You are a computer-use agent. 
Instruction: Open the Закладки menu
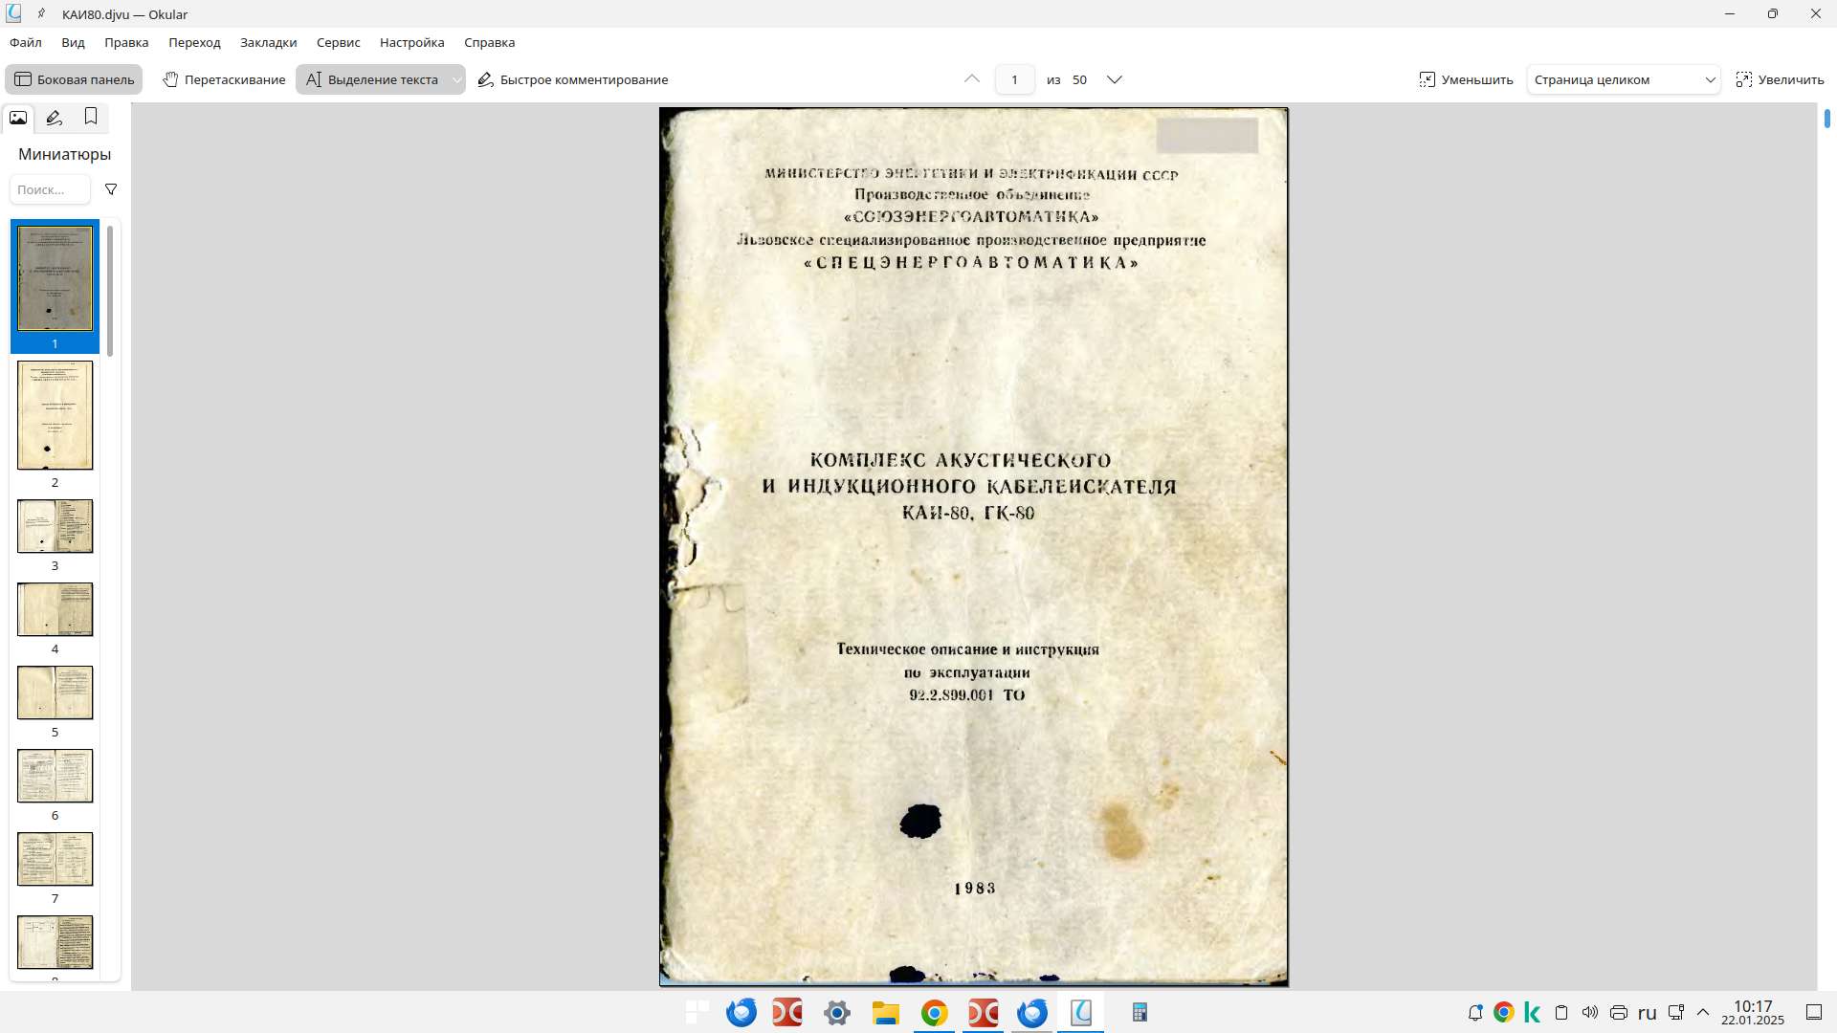(268, 42)
